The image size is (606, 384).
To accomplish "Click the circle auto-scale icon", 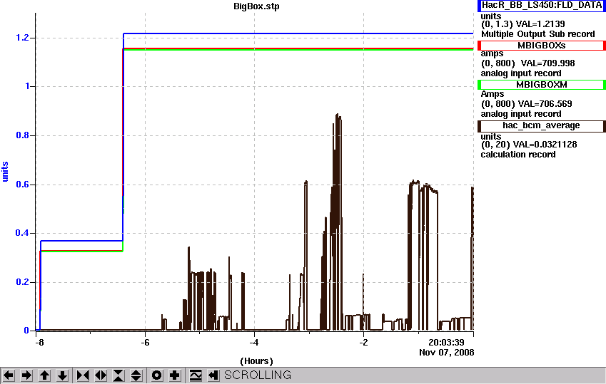I will (156, 375).
